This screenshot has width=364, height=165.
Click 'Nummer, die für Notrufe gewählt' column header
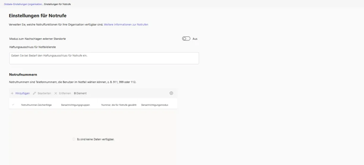[x=119, y=105]
